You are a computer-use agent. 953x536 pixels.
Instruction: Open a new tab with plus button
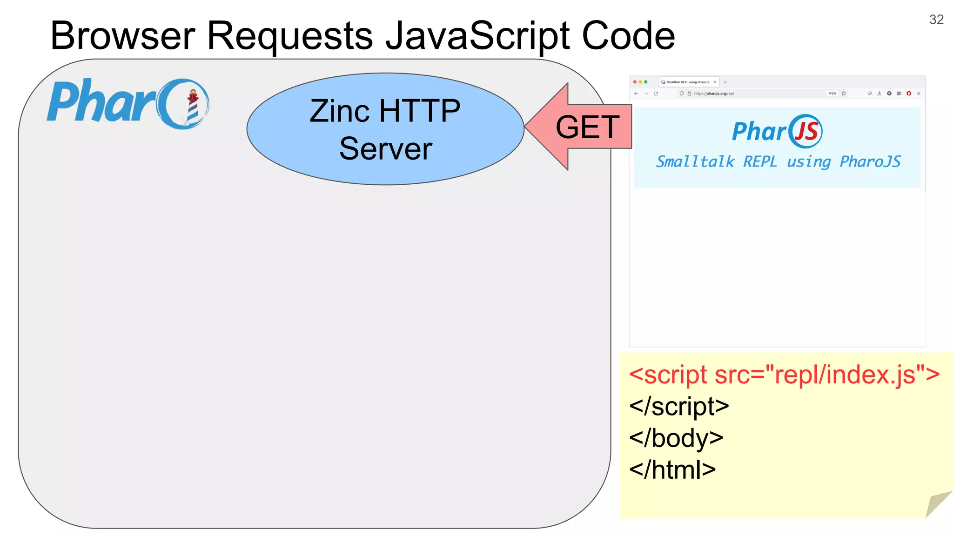pyautogui.click(x=725, y=82)
